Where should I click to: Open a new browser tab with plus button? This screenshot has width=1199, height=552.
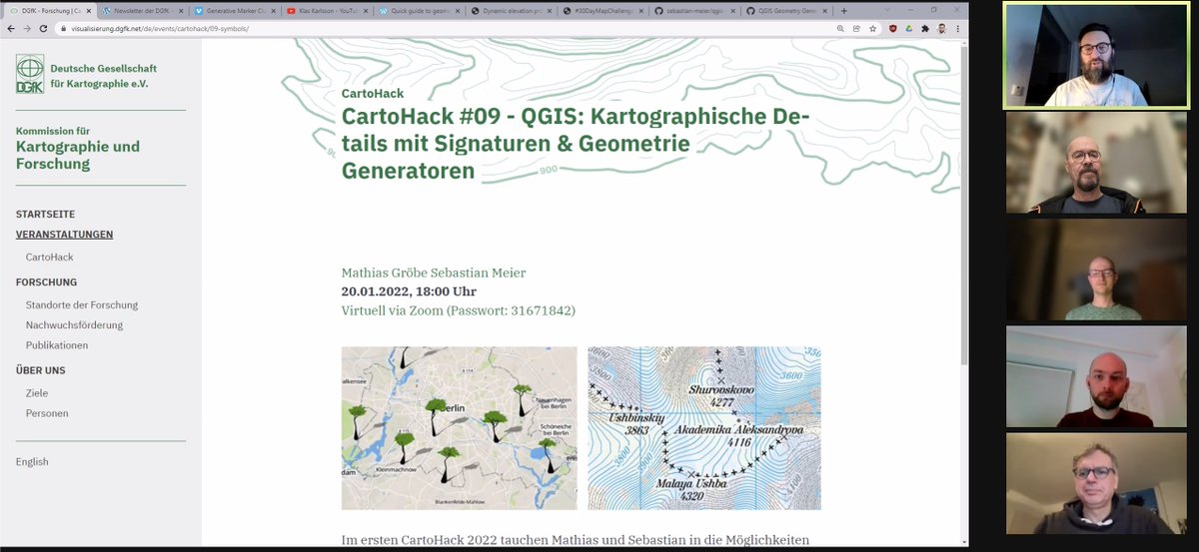point(844,10)
